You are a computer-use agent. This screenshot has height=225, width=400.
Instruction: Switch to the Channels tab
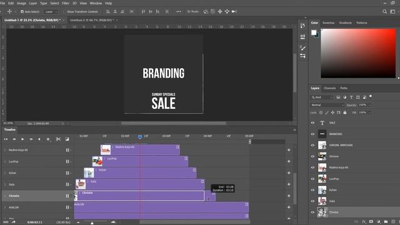coord(329,88)
